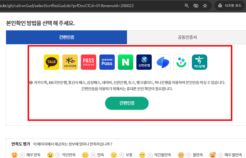Choose the KB국민은행 authentication icon
This screenshot has height=158, width=246.
[x=70, y=62]
